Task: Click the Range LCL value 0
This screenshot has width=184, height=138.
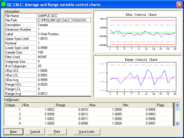Action: tap(64, 89)
